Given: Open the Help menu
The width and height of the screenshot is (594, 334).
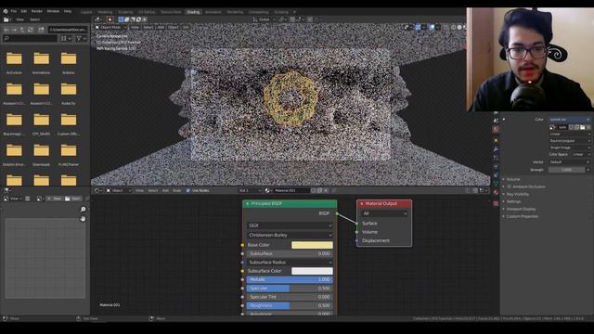Looking at the screenshot, I should [x=68, y=11].
